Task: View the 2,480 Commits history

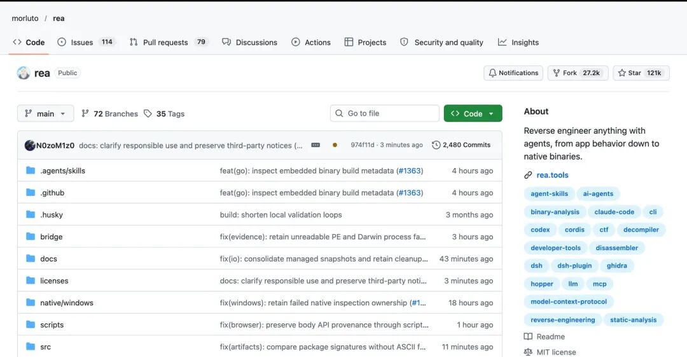Action: (461, 144)
